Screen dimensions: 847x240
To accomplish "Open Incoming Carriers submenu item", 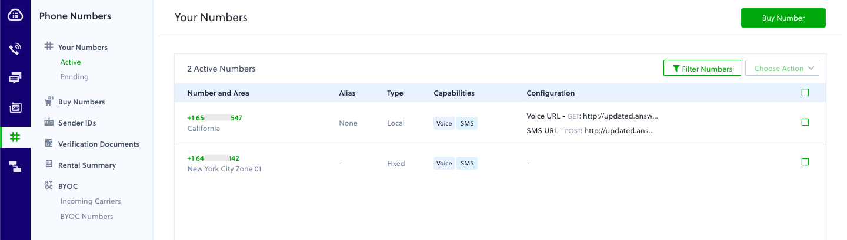I will click(91, 201).
